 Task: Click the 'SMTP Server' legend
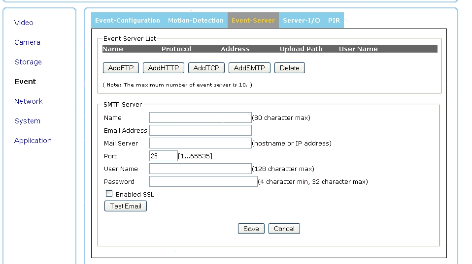coord(123,105)
